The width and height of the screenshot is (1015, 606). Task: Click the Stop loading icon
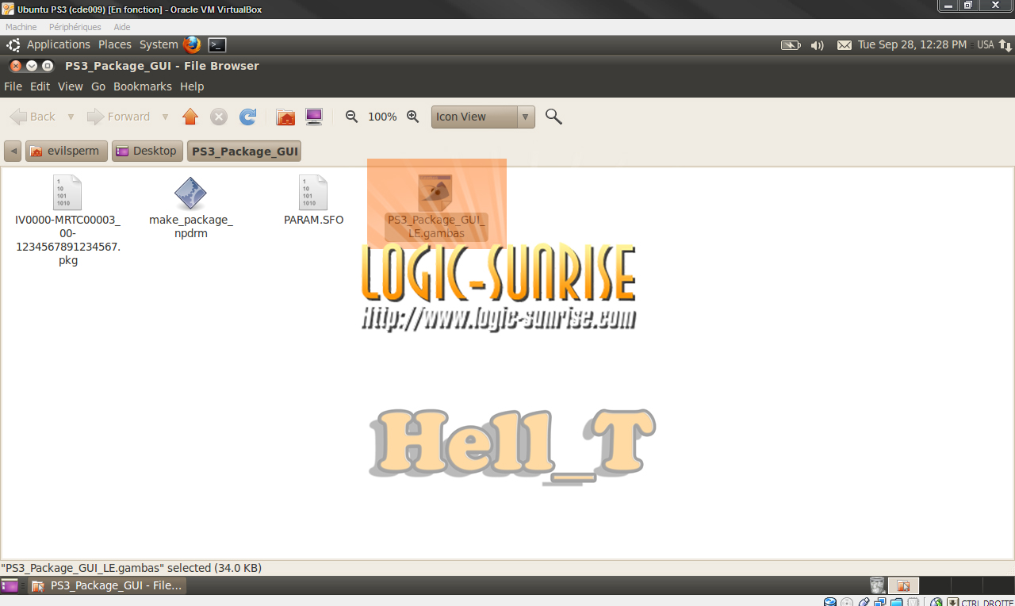(219, 117)
